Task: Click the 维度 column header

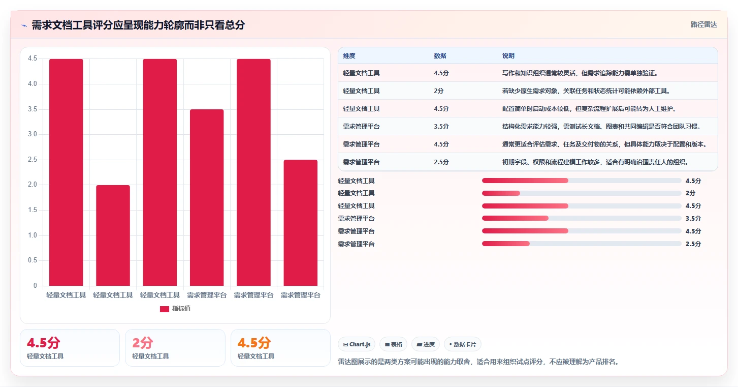Action: point(349,56)
